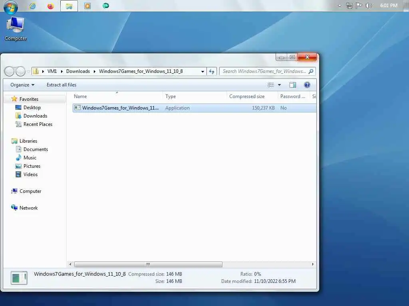Click the 6:01 PM clock
The width and height of the screenshot is (409, 306).
pos(389,6)
